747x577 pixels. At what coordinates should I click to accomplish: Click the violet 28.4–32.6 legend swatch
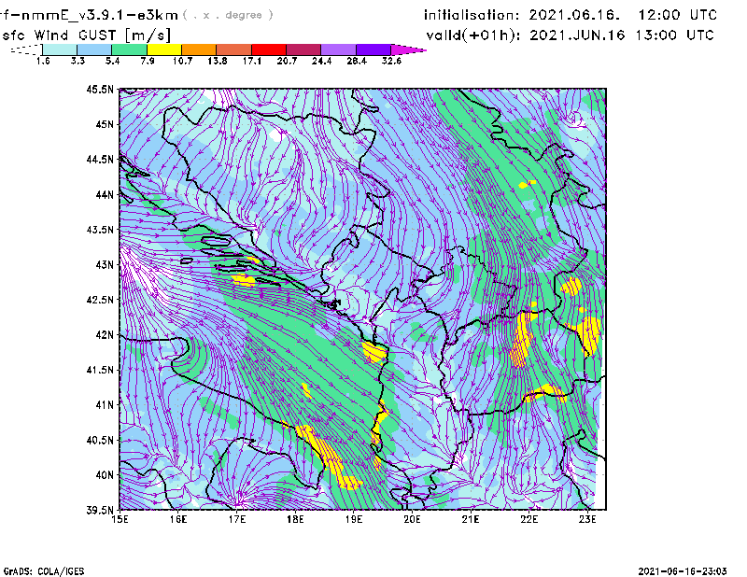point(373,49)
